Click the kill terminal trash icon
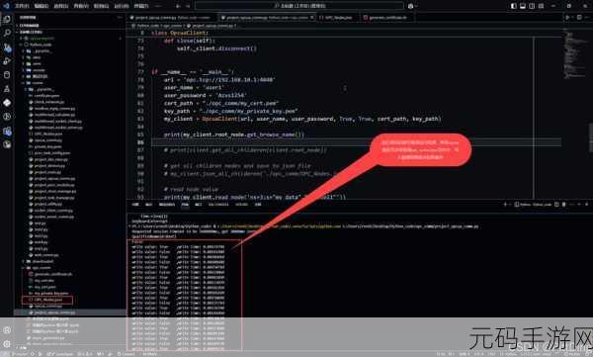The width and height of the screenshot is (593, 357). point(564,205)
